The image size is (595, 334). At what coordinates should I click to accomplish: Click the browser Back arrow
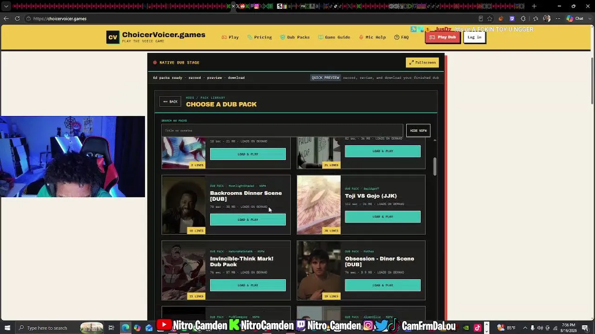coord(6,19)
